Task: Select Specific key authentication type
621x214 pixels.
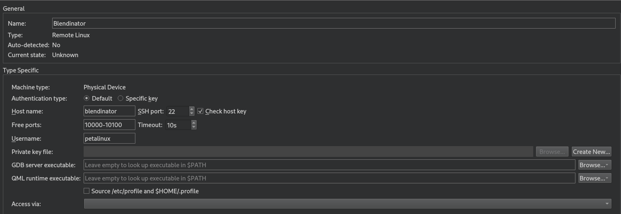Action: [120, 99]
